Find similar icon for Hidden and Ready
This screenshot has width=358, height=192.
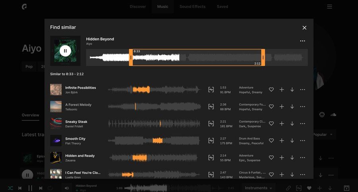point(211,157)
